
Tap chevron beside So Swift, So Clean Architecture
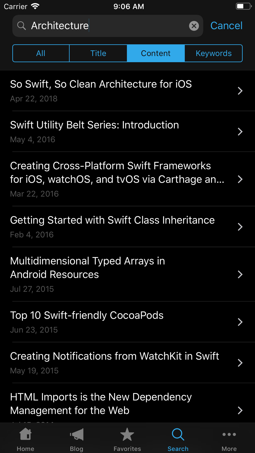(x=240, y=91)
